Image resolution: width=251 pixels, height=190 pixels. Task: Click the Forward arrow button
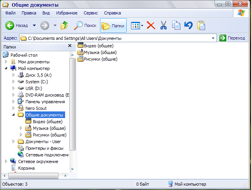coord(45,25)
